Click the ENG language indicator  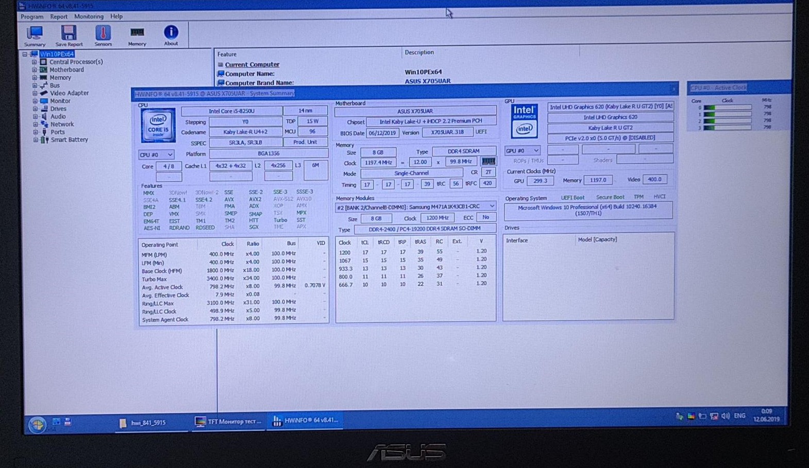coord(739,415)
